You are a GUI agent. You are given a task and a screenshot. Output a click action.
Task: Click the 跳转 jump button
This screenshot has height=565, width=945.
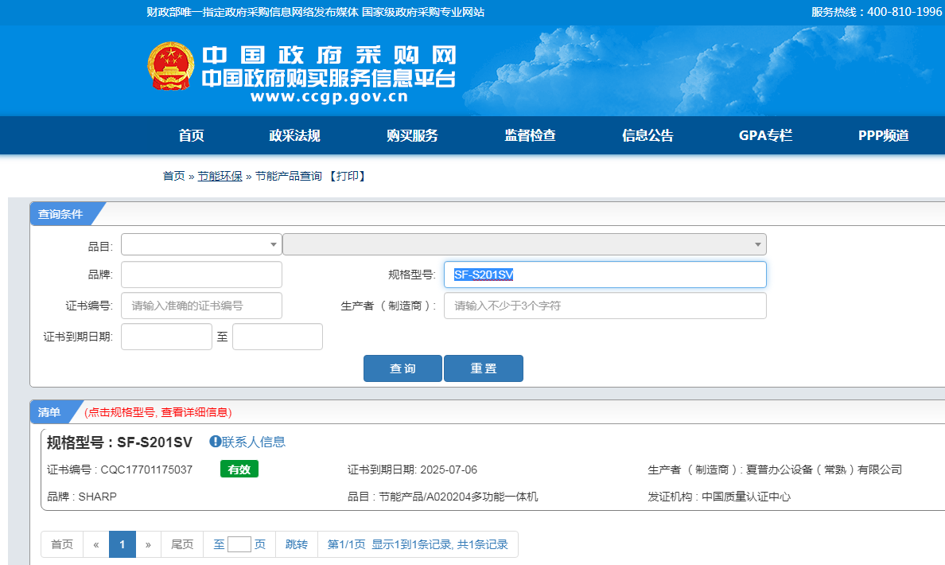point(297,544)
